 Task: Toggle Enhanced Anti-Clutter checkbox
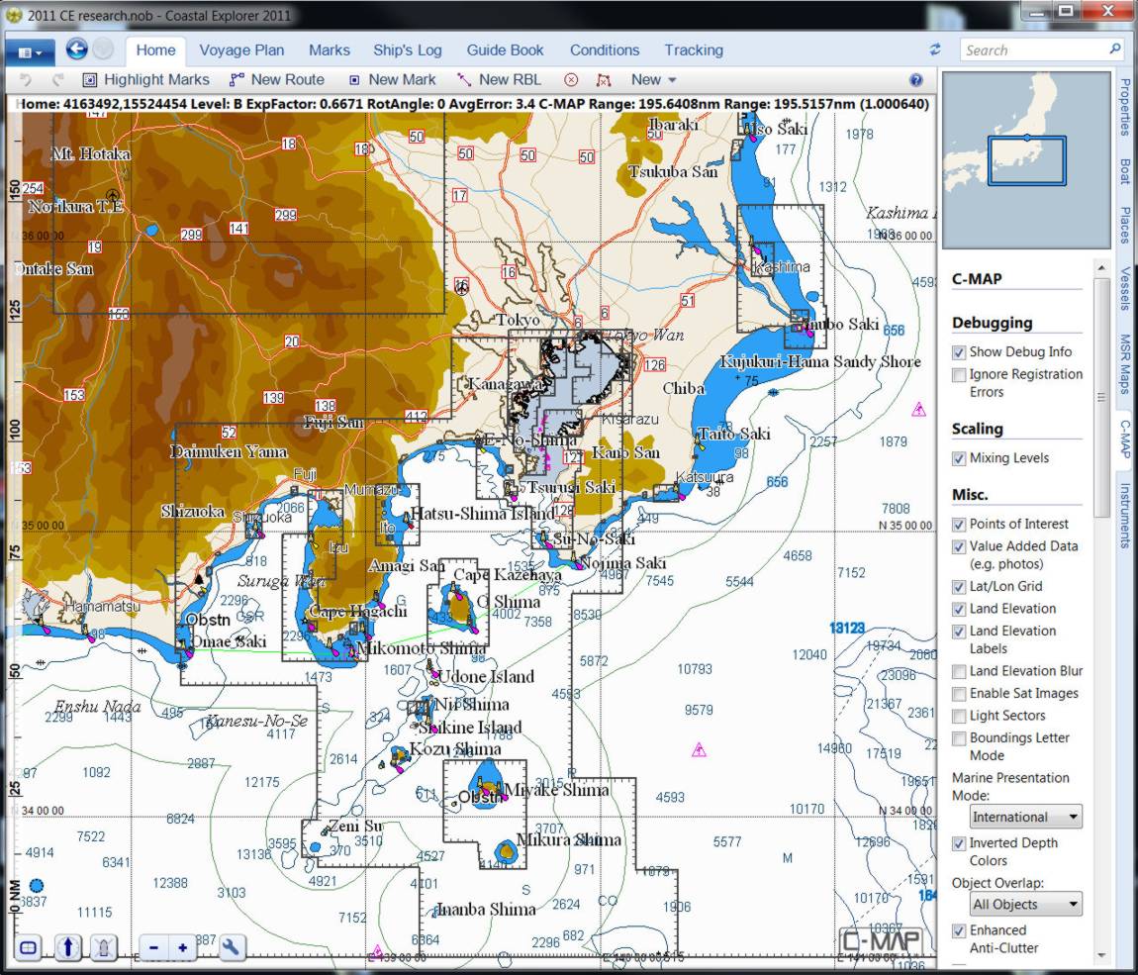(959, 930)
